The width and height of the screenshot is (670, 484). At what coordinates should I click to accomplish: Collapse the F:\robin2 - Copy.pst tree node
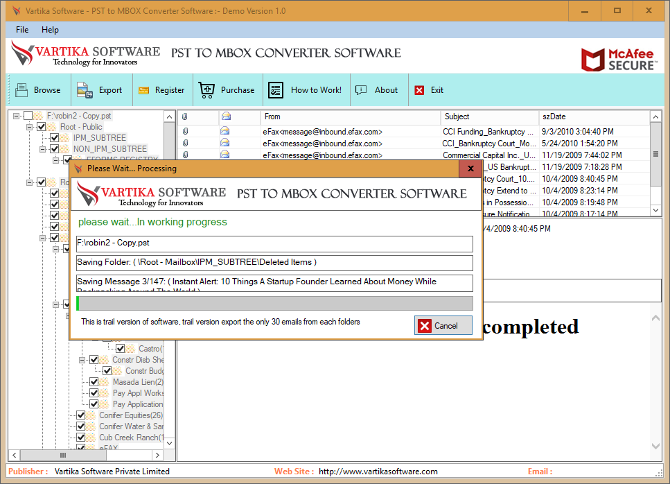click(x=16, y=116)
